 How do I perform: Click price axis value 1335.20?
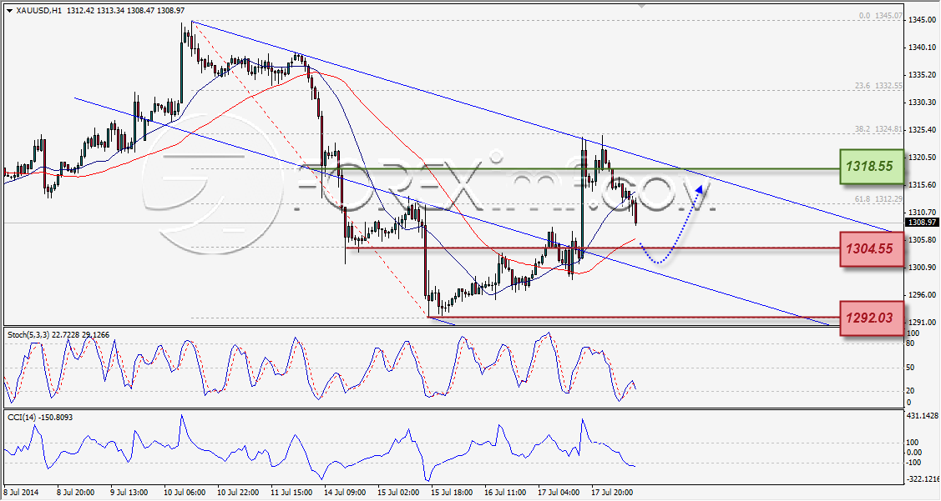tap(923, 76)
